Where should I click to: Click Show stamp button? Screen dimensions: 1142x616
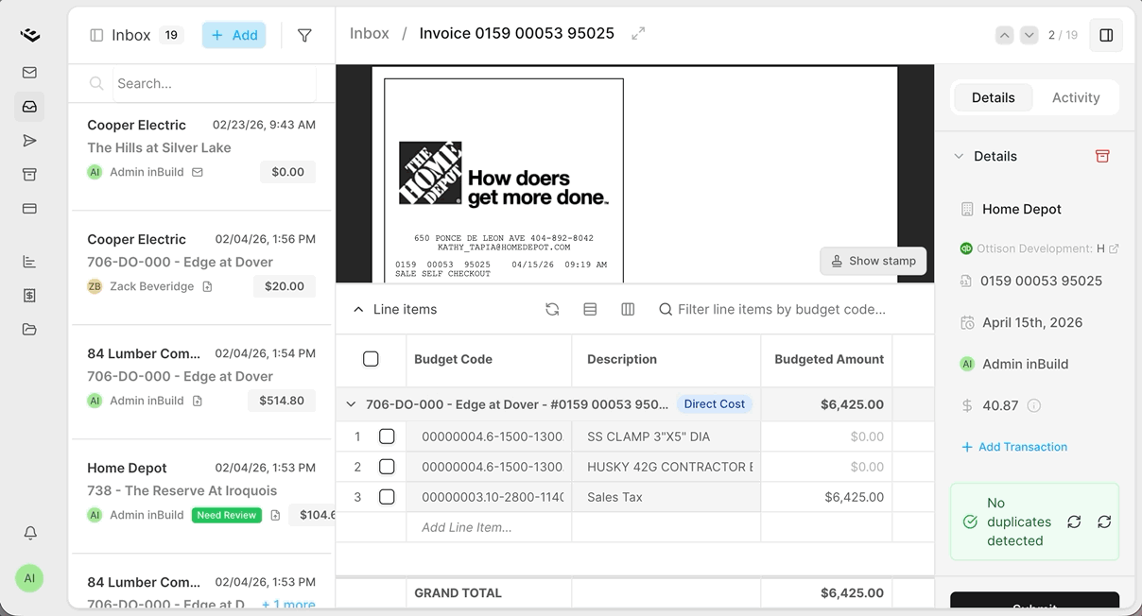pyautogui.click(x=874, y=261)
